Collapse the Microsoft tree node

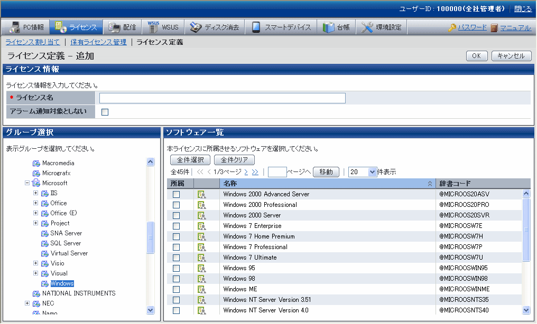click(27, 183)
